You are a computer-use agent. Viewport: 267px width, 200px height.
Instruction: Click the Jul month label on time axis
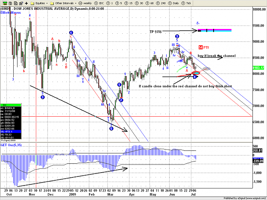click(193, 194)
